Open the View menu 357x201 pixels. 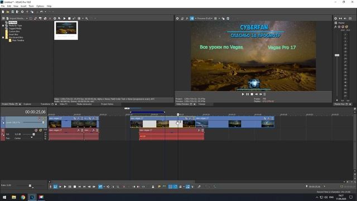pos(16,6)
